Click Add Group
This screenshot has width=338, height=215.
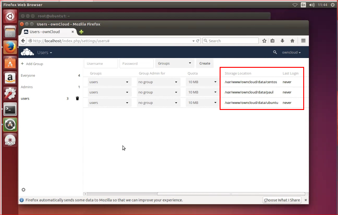[x=32, y=64]
